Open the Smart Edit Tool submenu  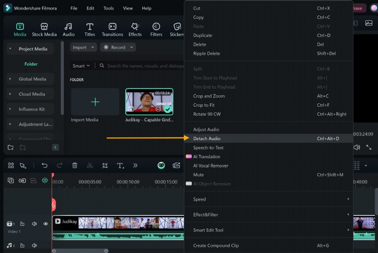[x=268, y=230]
